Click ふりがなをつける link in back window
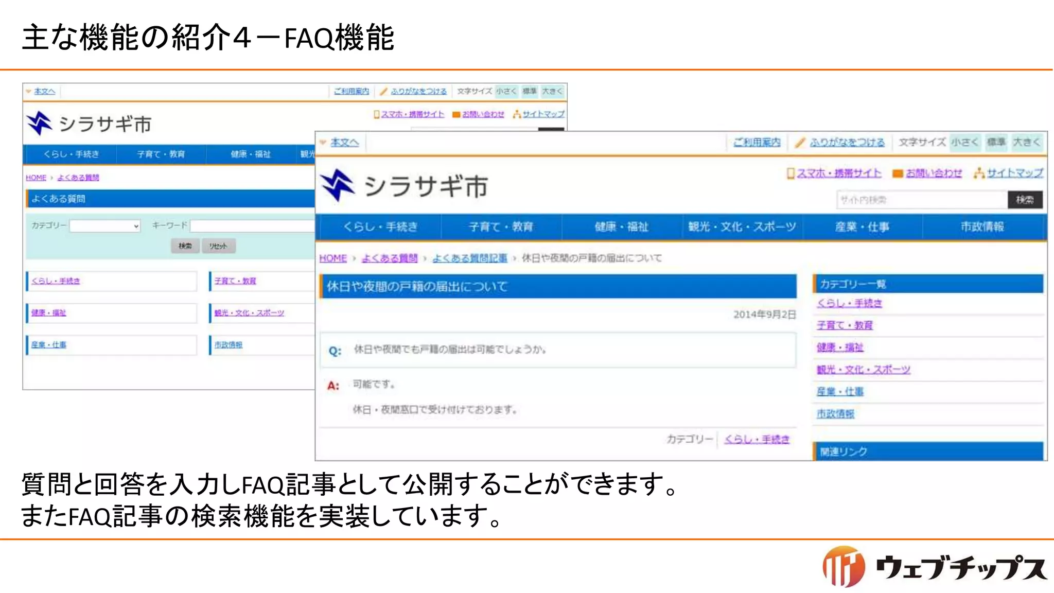Screen dimensions: 1054x593 [419, 91]
